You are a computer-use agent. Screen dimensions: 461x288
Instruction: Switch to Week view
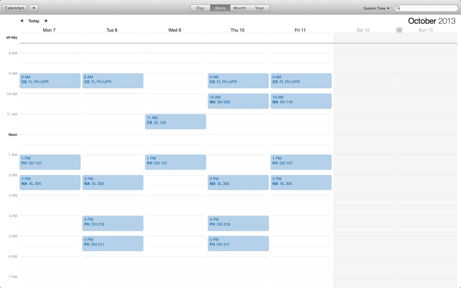220,8
